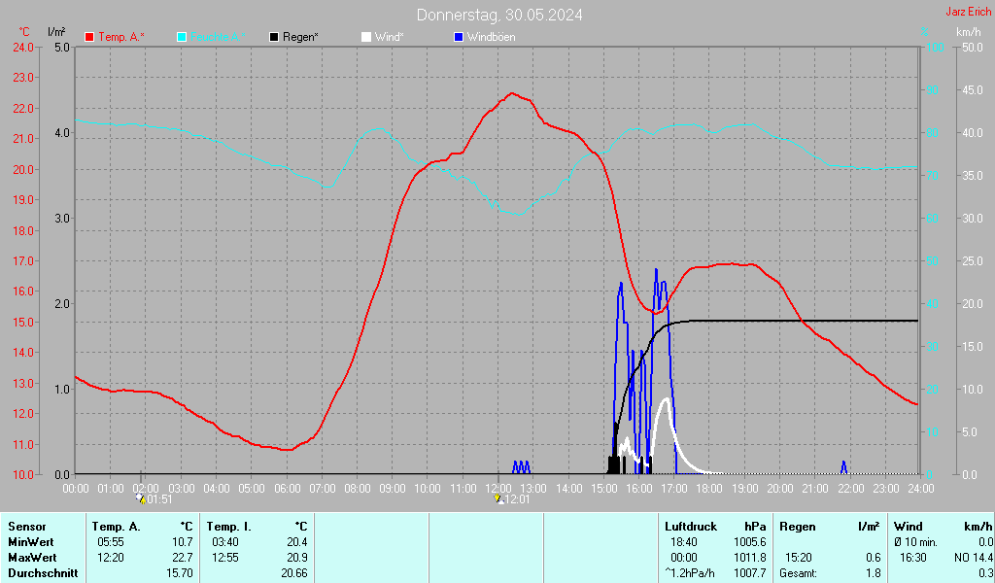This screenshot has width=995, height=583.
Task: Click the 'l/m²' axis unit label above chart
Action: (56, 32)
